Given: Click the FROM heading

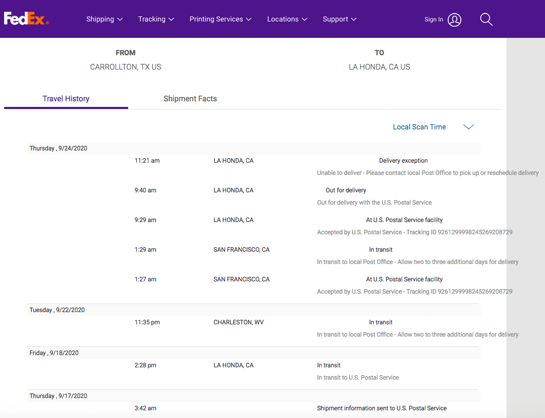Looking at the screenshot, I should click(126, 53).
